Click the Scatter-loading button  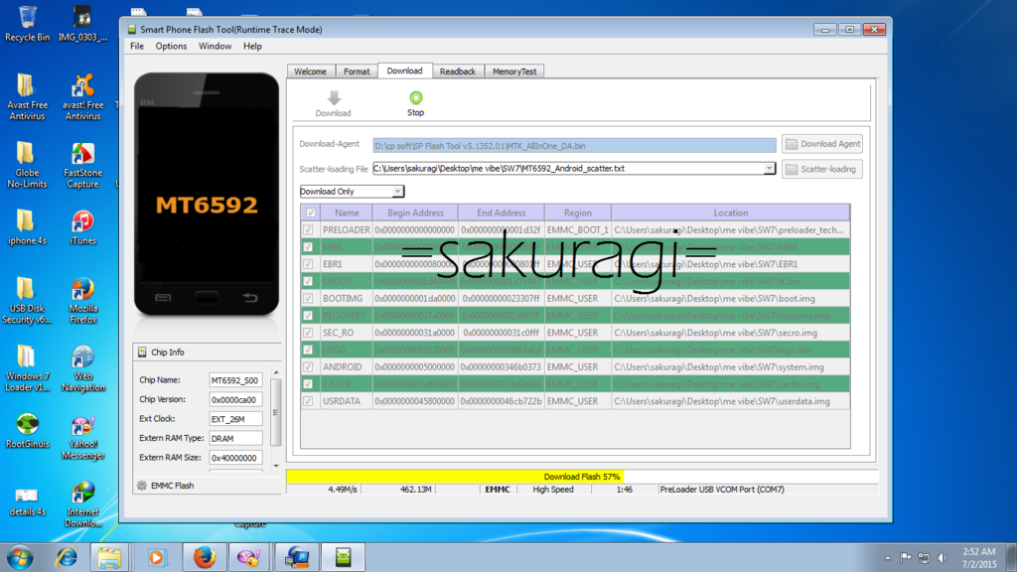822,169
